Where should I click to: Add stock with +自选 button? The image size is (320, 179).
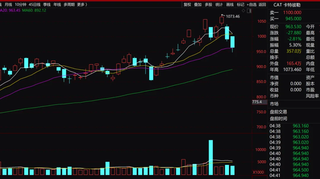tap(252, 4)
